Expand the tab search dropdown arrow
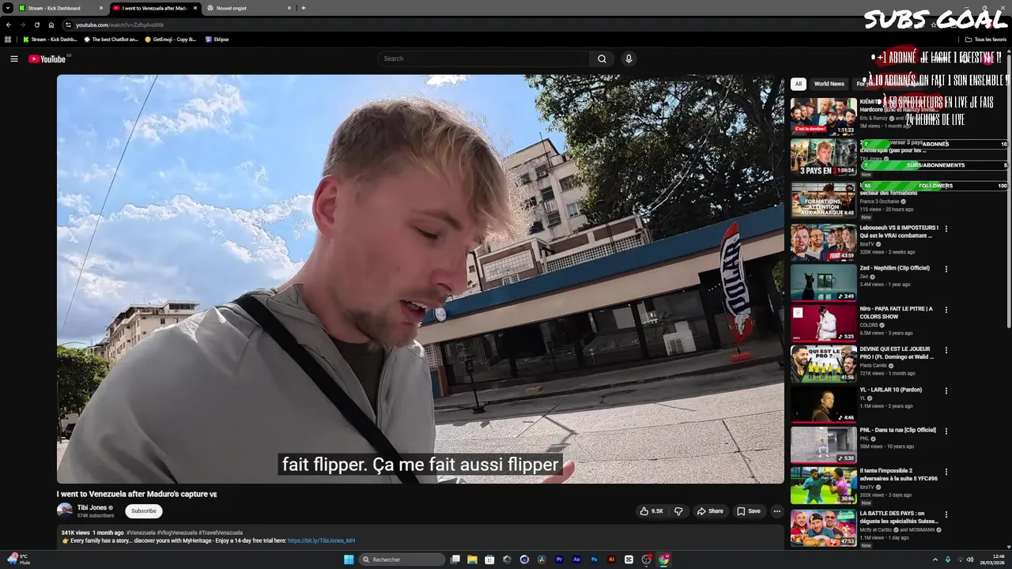The height and width of the screenshot is (569, 1012). 7,8
